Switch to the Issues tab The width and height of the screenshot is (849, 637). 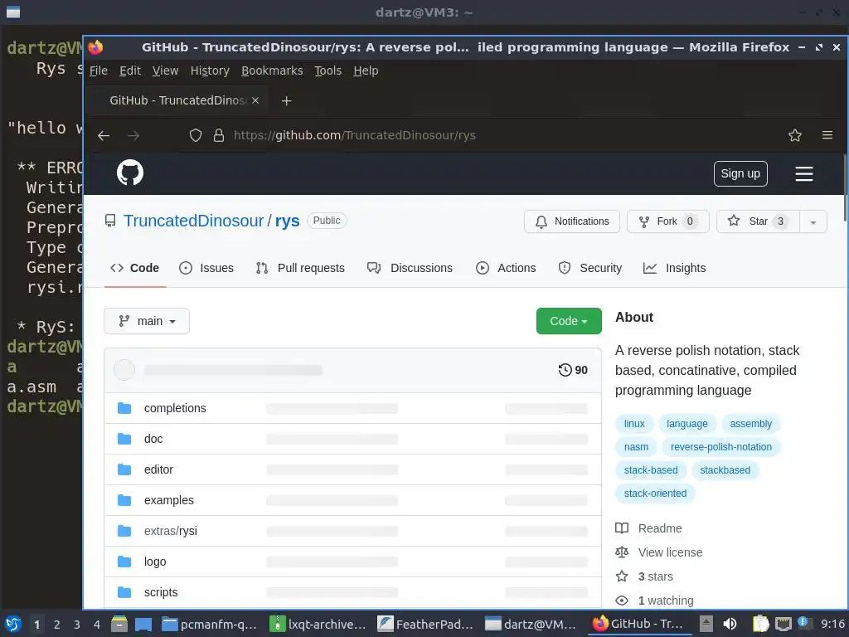pyautogui.click(x=206, y=268)
